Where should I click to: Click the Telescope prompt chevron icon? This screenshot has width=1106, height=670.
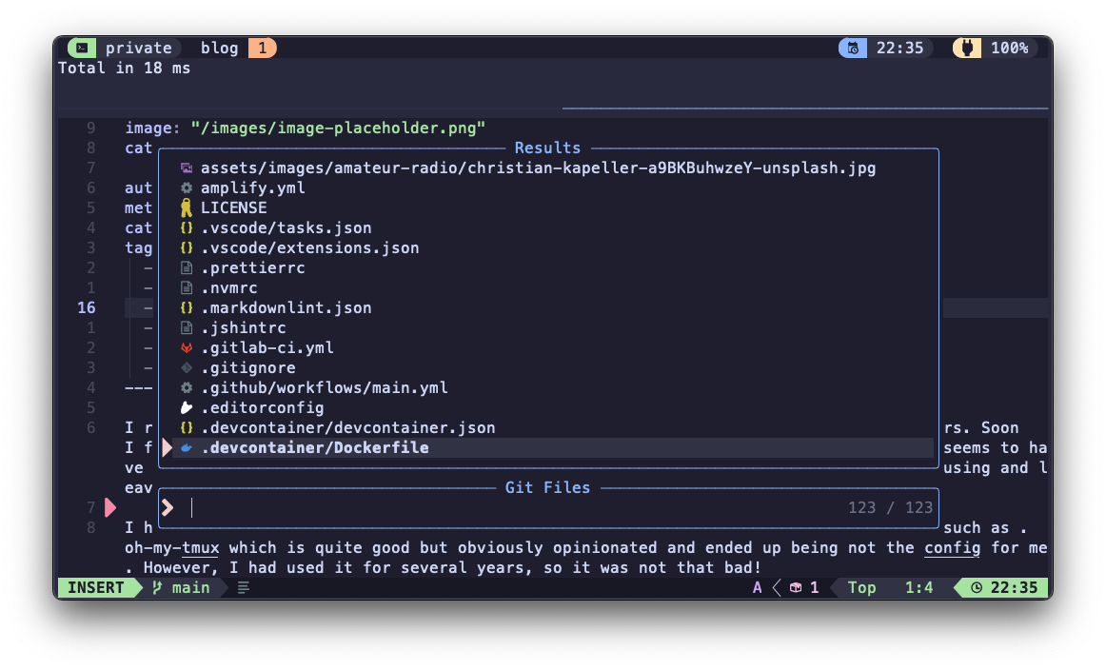pyautogui.click(x=168, y=508)
